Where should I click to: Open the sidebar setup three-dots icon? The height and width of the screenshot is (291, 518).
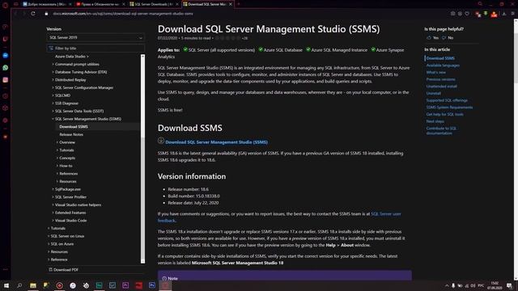[x=6, y=269]
